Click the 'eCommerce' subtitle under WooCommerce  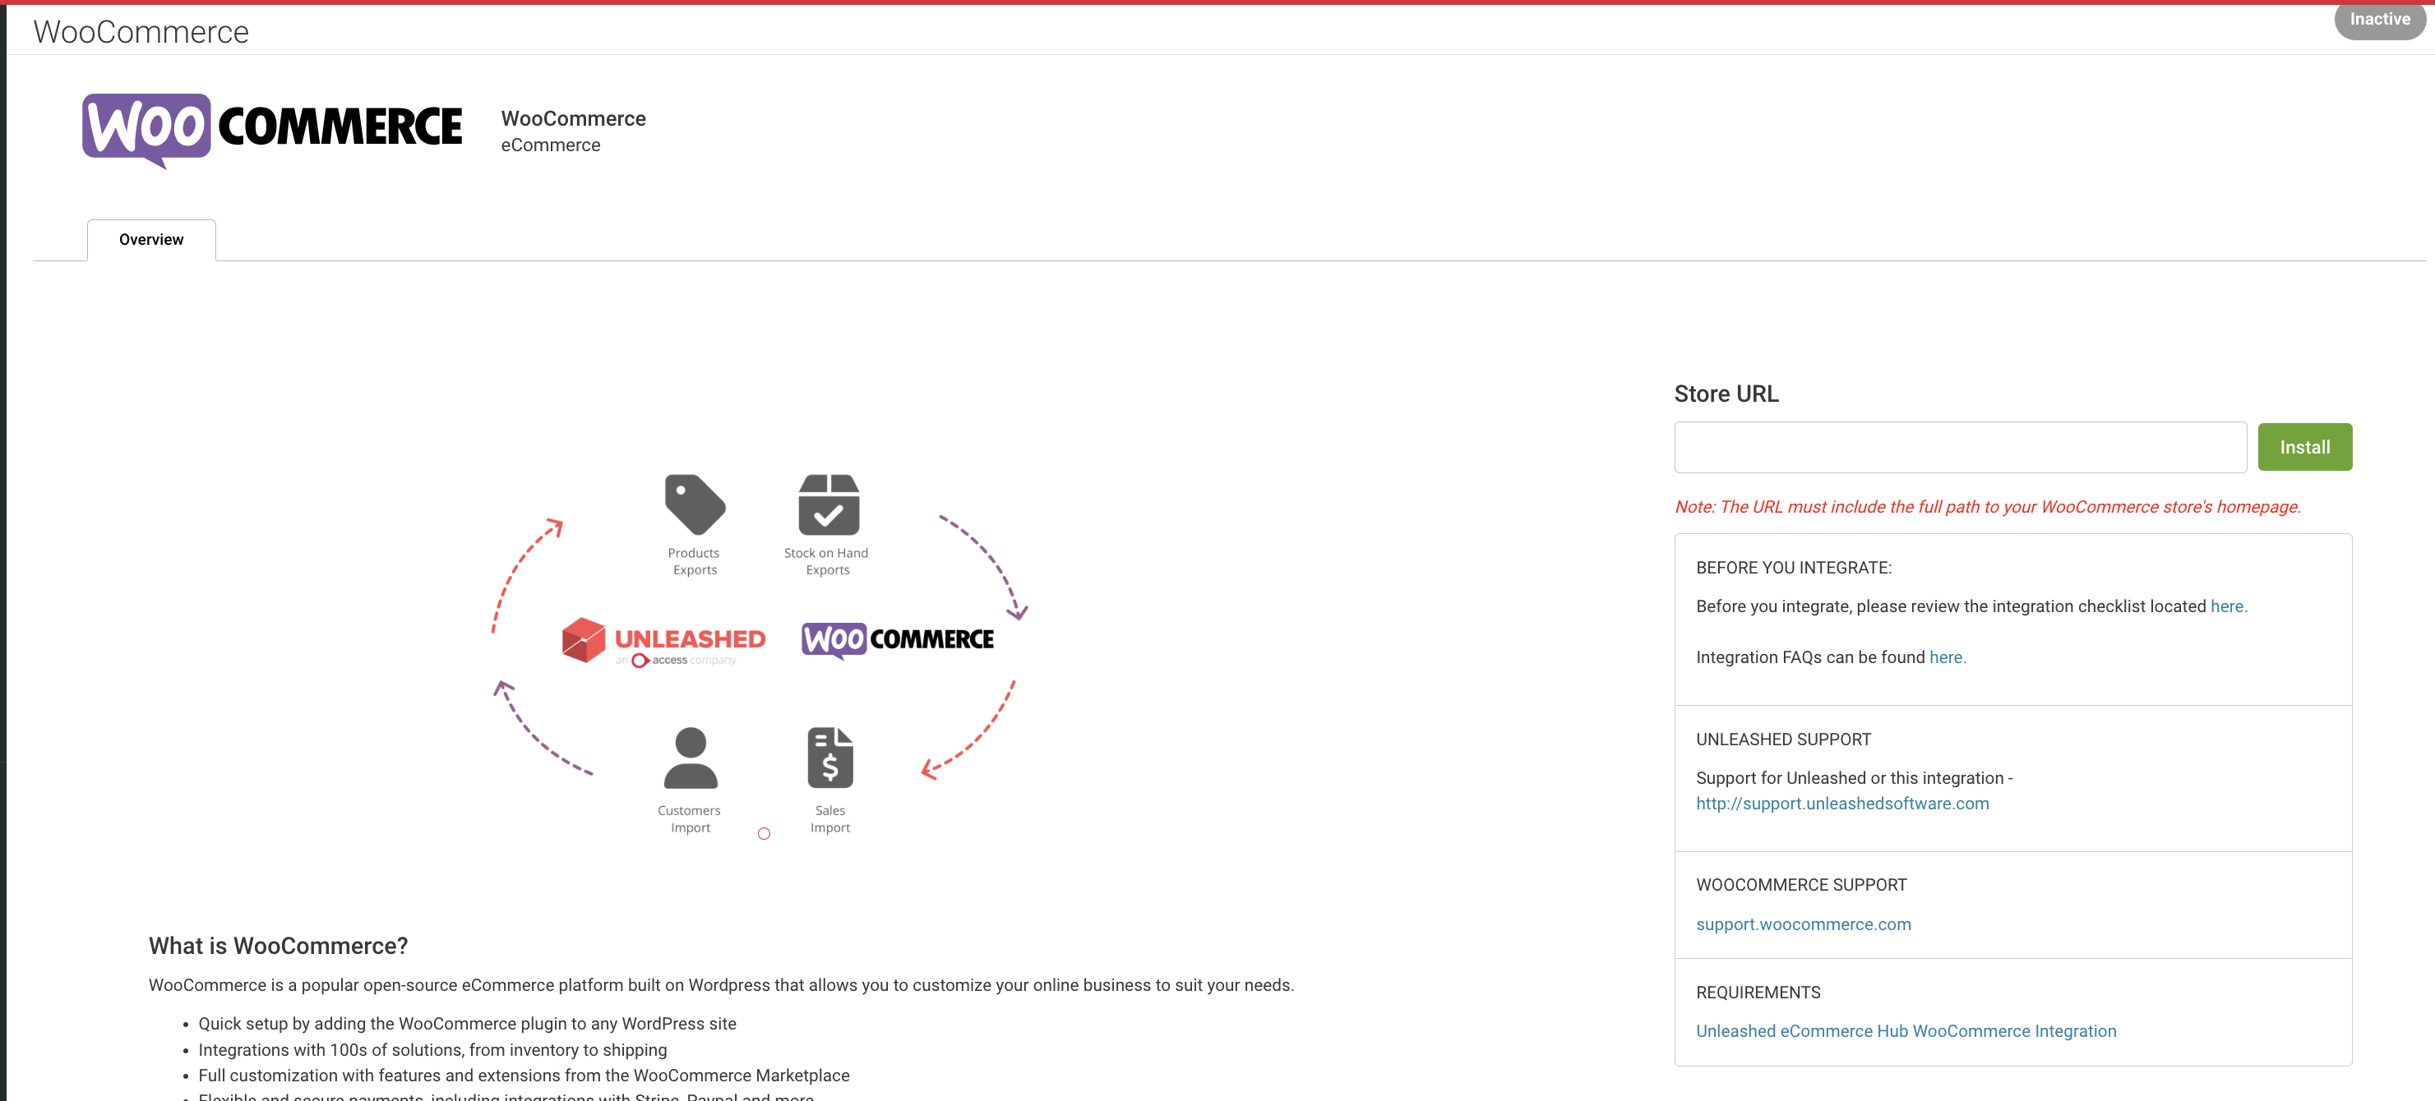pyautogui.click(x=550, y=145)
